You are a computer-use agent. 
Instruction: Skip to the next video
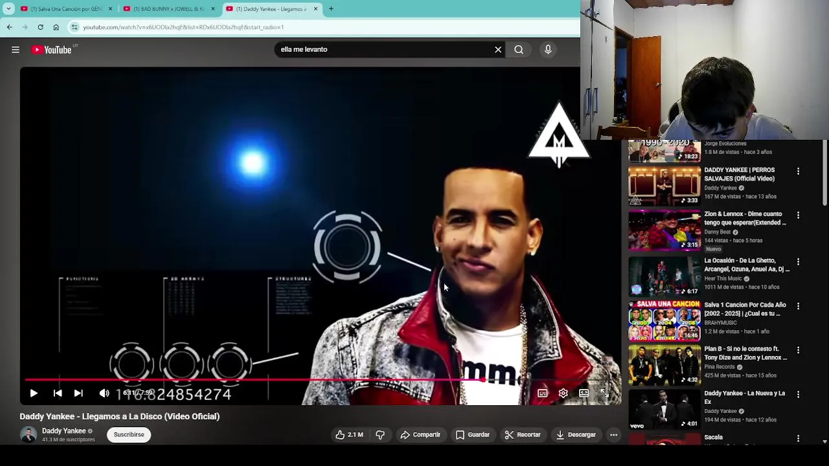click(78, 393)
